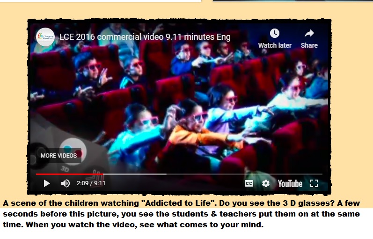This screenshot has width=373, height=239.
Task: Click the 3D text on the video overlay graphic
Action: tap(65, 169)
